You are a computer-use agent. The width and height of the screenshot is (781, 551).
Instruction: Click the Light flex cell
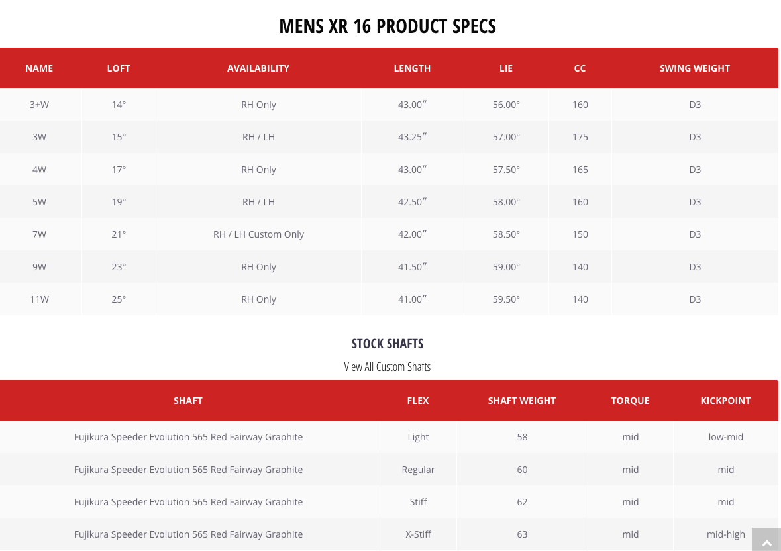coord(418,436)
